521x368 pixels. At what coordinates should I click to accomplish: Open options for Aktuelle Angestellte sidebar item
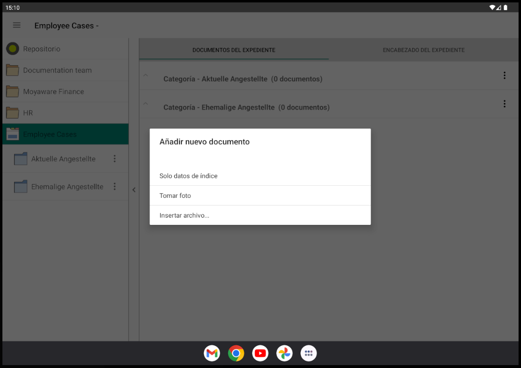115,159
